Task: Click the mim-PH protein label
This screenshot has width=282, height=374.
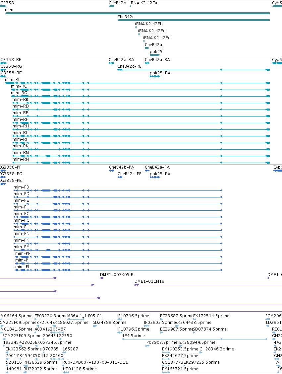Action: pos(22,207)
